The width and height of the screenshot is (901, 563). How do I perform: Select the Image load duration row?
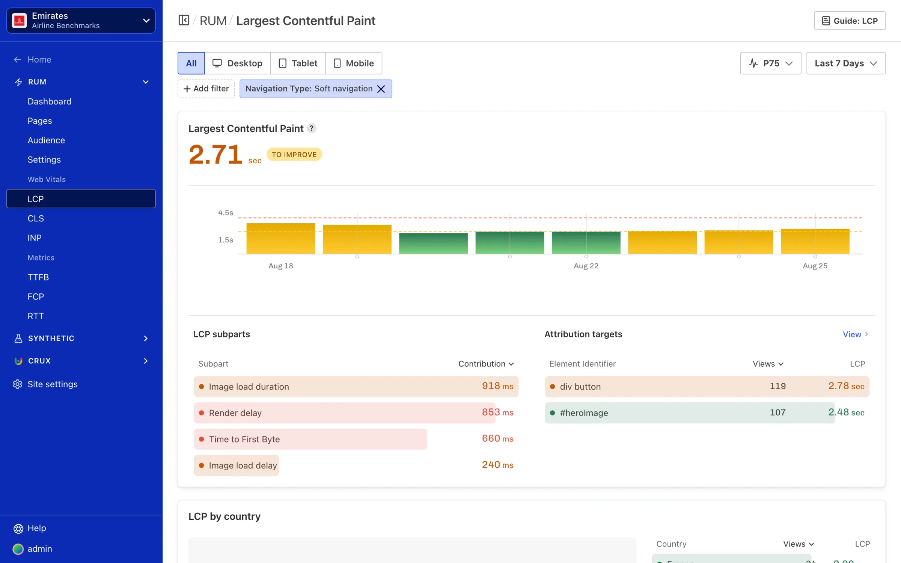coord(356,387)
